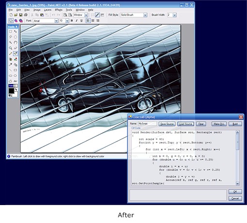The height and width of the screenshot is (223, 247).
Task: Select the Rounded Rectangle tool
Action: pos(11,76)
